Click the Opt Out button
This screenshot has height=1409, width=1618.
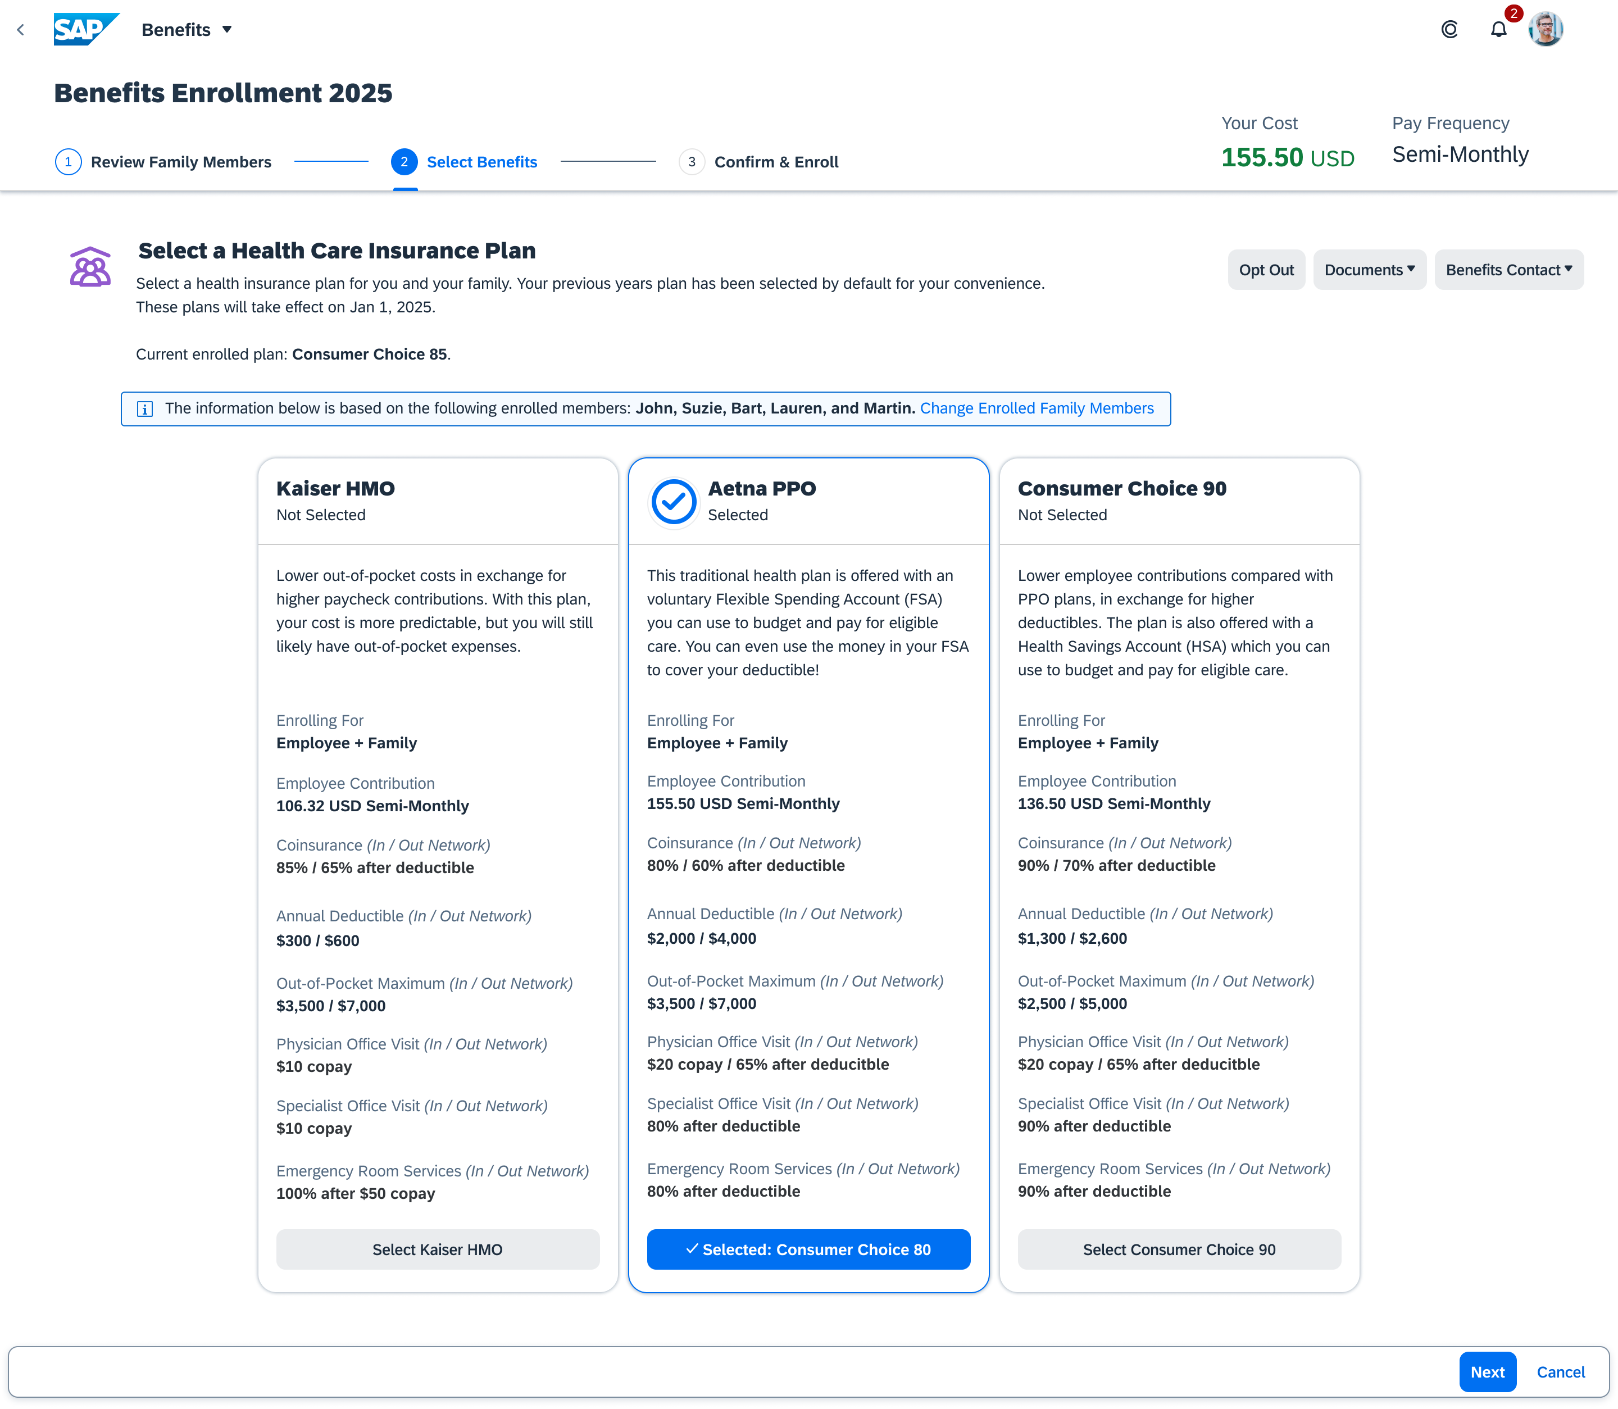pyautogui.click(x=1266, y=270)
